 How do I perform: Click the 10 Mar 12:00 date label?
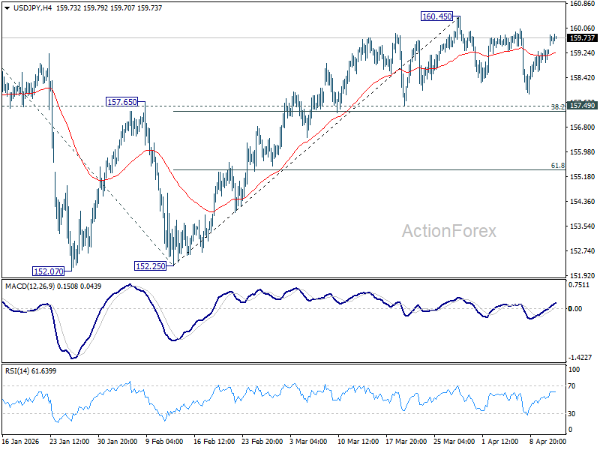point(358,442)
